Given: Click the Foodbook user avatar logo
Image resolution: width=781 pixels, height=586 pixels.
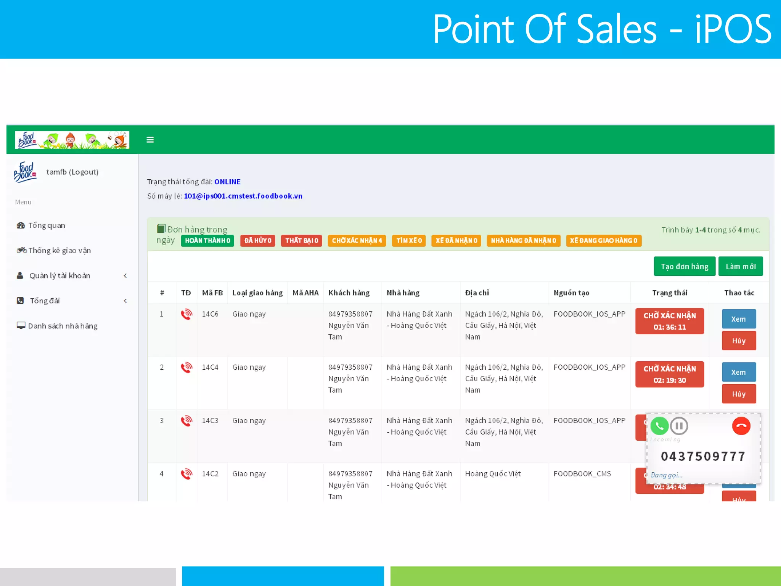Looking at the screenshot, I should [25, 172].
